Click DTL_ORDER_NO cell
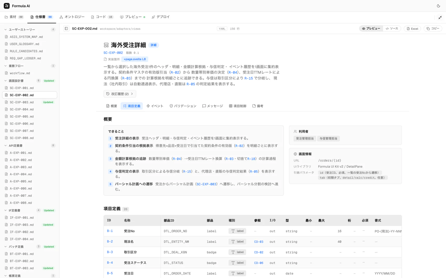The height and width of the screenshot is (278, 446). click(x=175, y=231)
